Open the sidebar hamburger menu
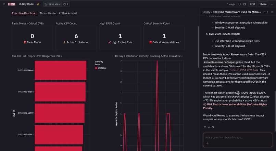Viewport: 276px width, 151px height. pyautogui.click(x=4, y=4)
